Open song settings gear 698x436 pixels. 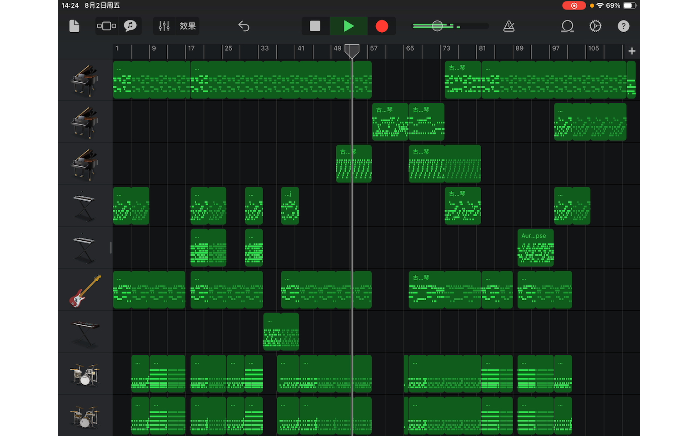tap(595, 26)
